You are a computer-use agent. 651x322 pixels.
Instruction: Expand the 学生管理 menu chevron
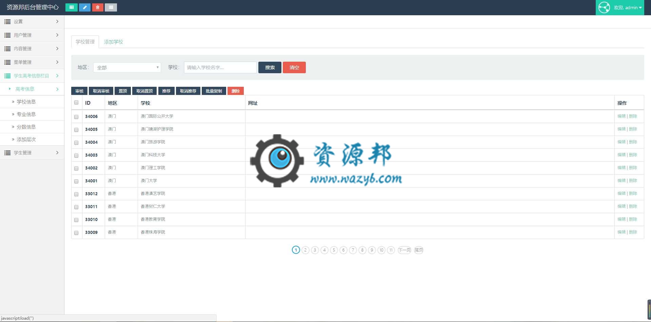pyautogui.click(x=57, y=153)
